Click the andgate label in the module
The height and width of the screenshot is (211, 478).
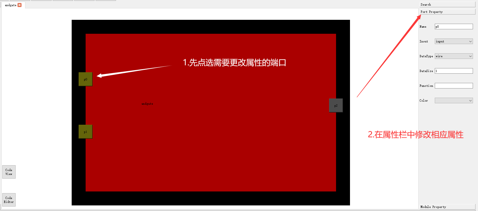click(147, 104)
